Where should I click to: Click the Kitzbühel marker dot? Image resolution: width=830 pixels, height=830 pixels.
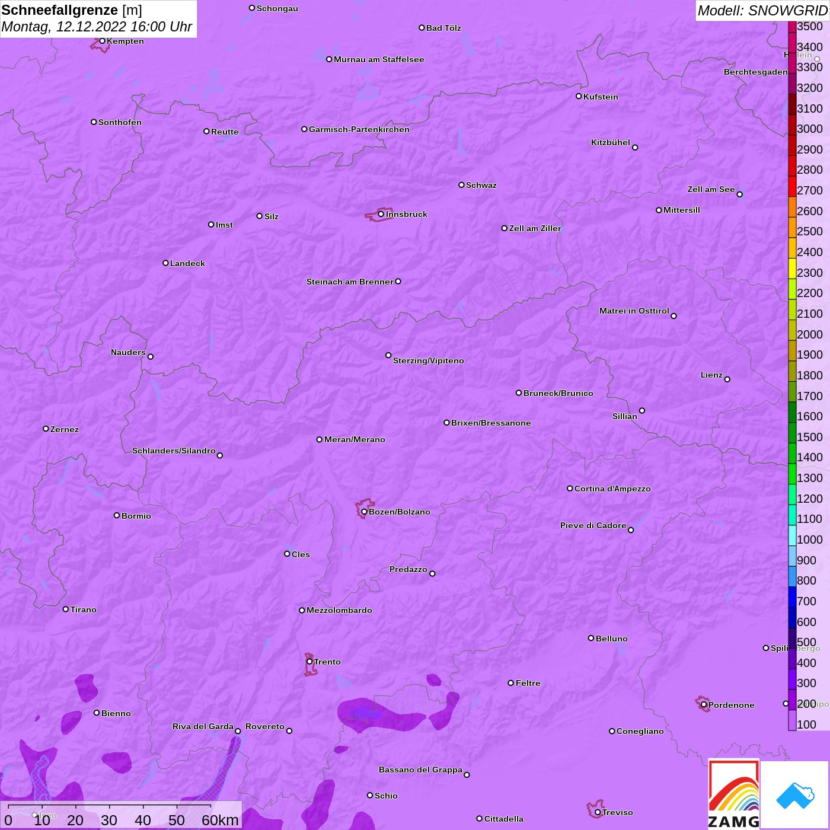pyautogui.click(x=635, y=148)
